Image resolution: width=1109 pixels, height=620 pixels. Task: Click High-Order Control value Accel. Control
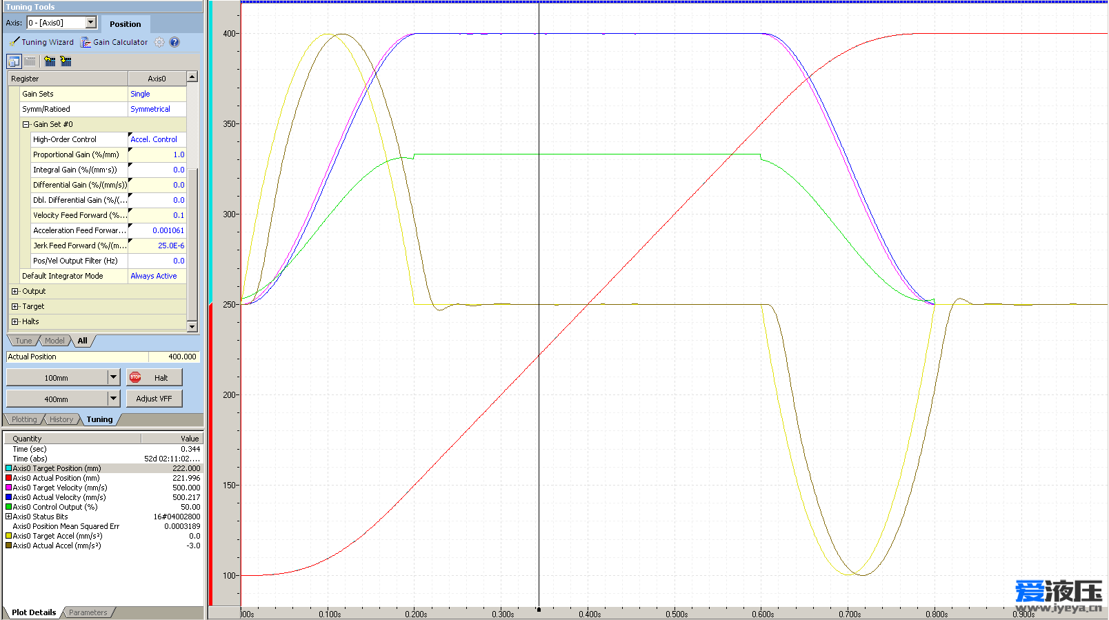click(157, 139)
